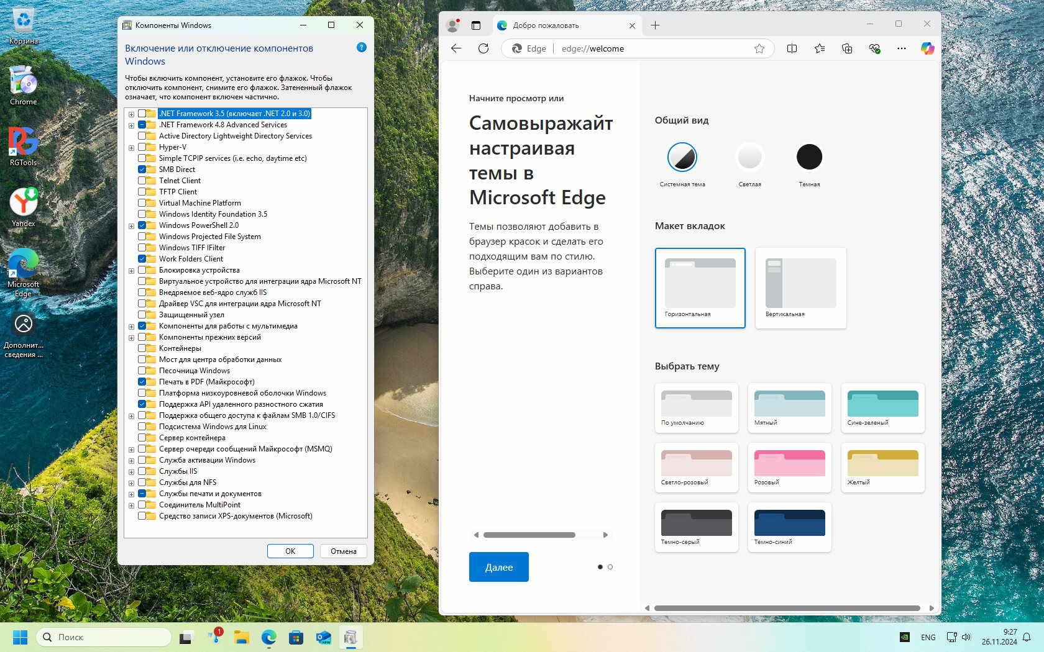Choose the Вертикальная tab layout
This screenshot has width=1044, height=652.
coord(800,288)
